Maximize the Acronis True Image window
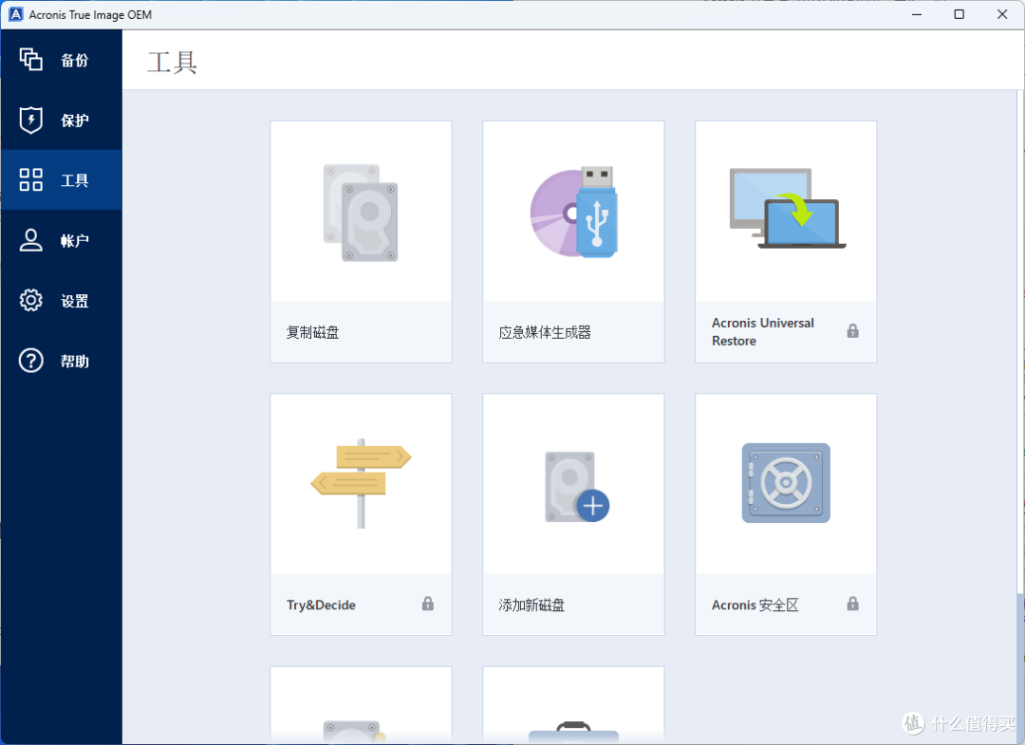The width and height of the screenshot is (1025, 745). click(959, 14)
